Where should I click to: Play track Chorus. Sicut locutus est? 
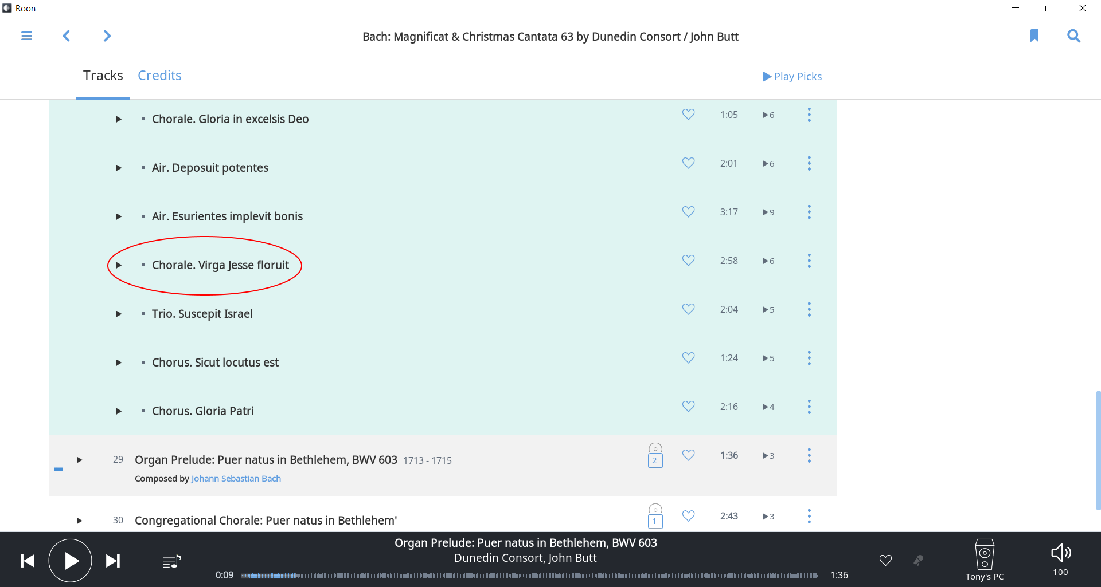tap(119, 363)
